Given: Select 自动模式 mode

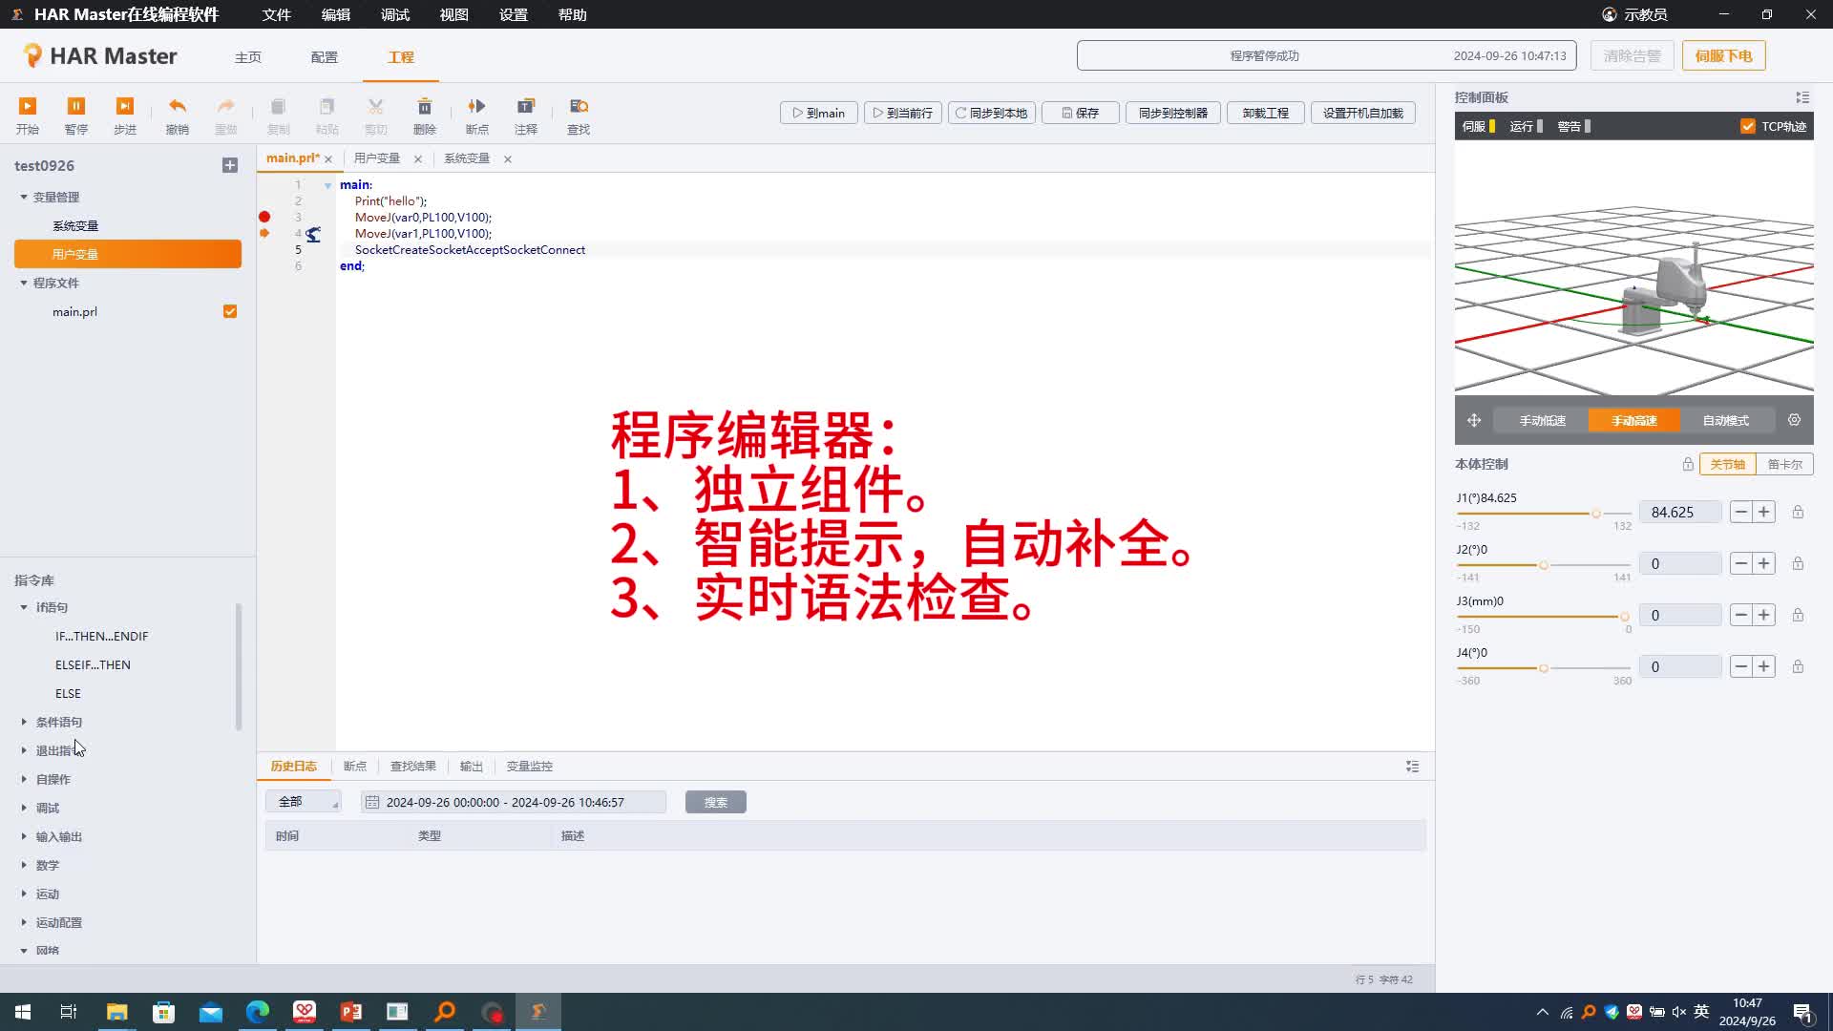Looking at the screenshot, I should pos(1725,420).
